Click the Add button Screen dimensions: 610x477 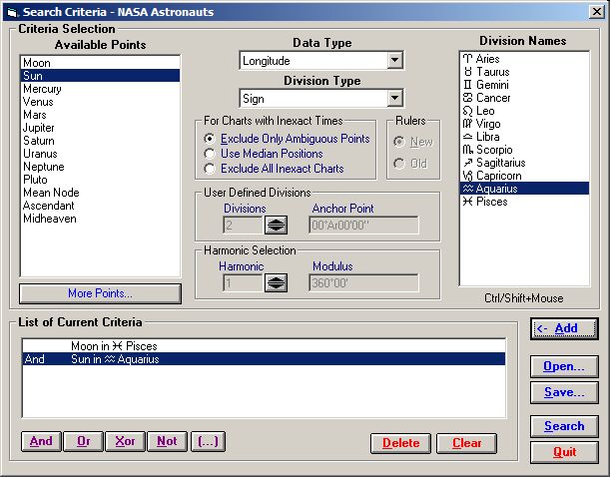(564, 328)
